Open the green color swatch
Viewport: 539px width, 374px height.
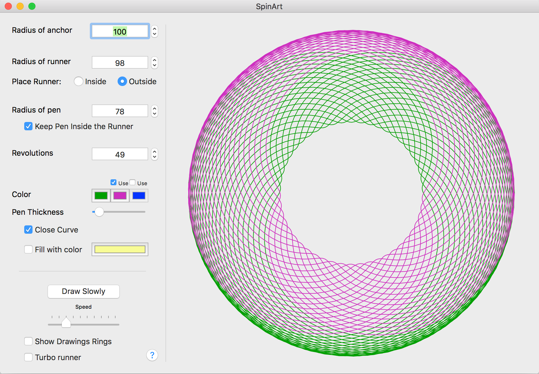[x=101, y=196]
